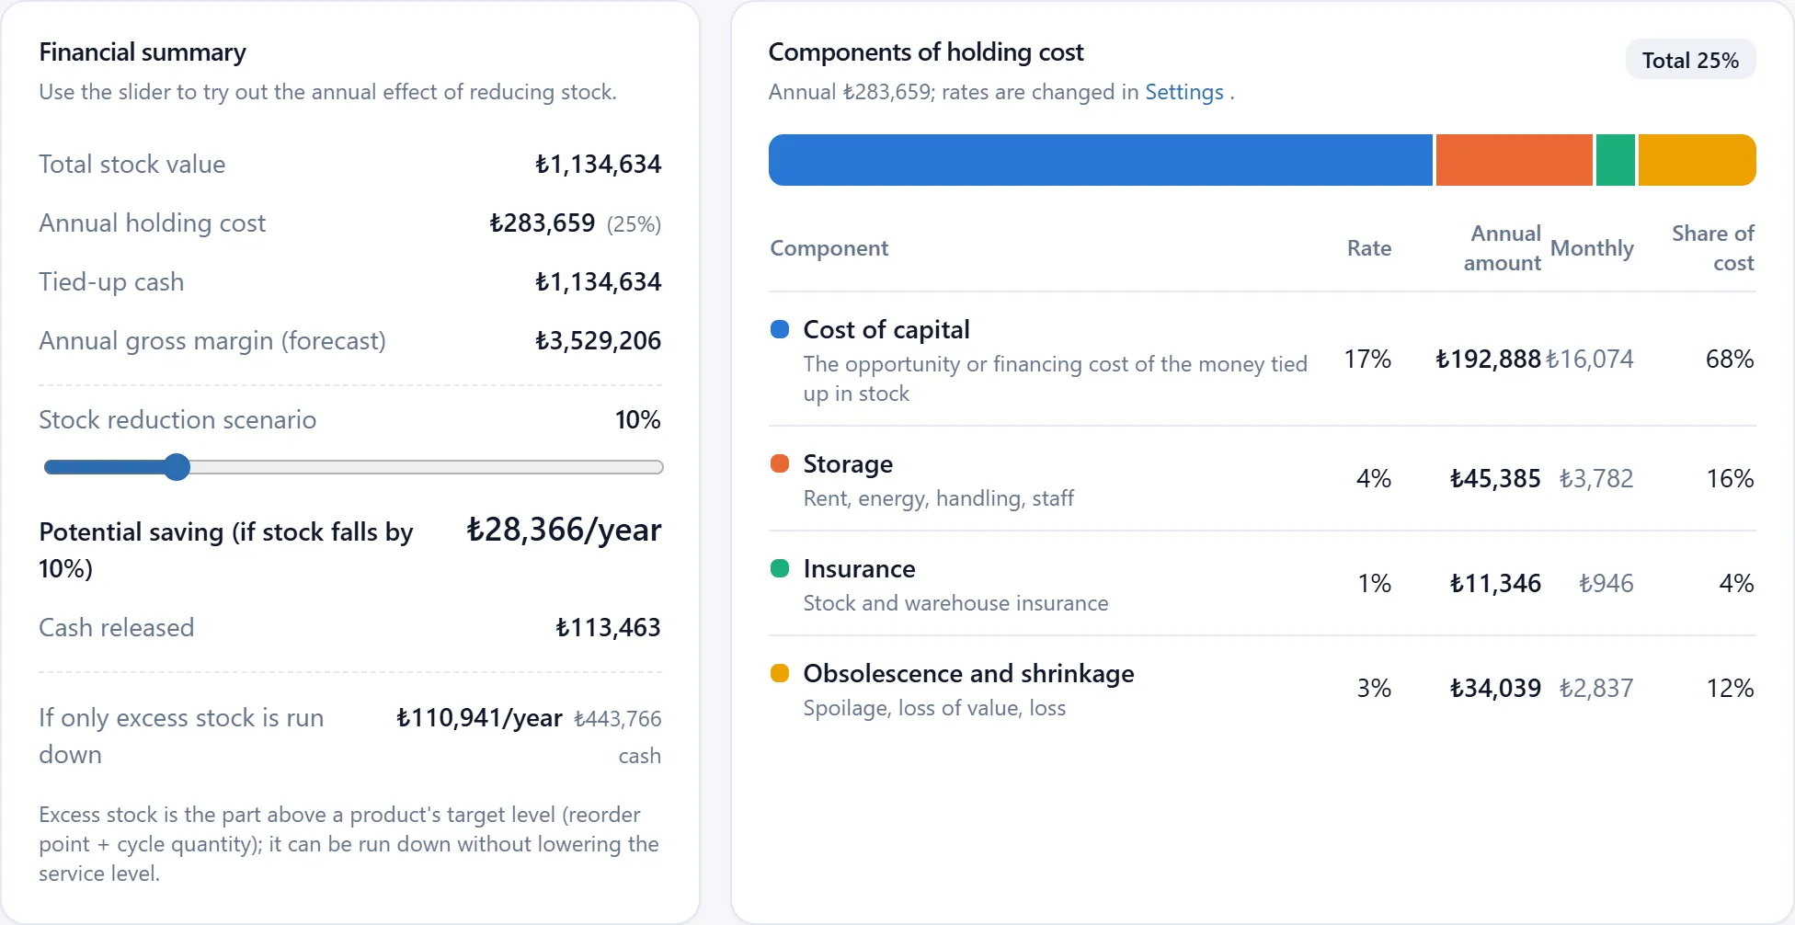Click the Rate column header

point(1368,248)
